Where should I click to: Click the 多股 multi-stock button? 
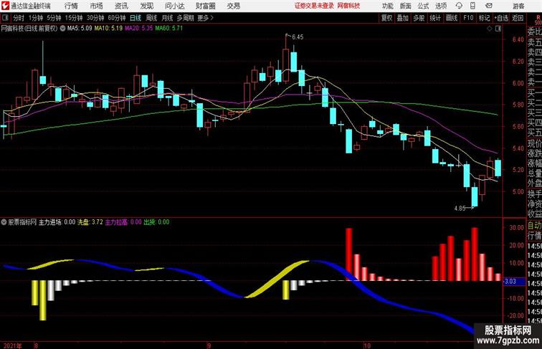coord(419,18)
